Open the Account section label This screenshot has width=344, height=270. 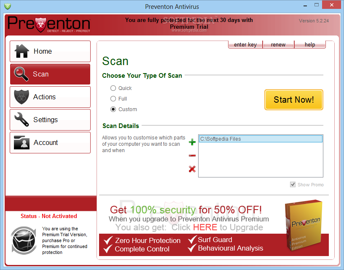[46, 142]
